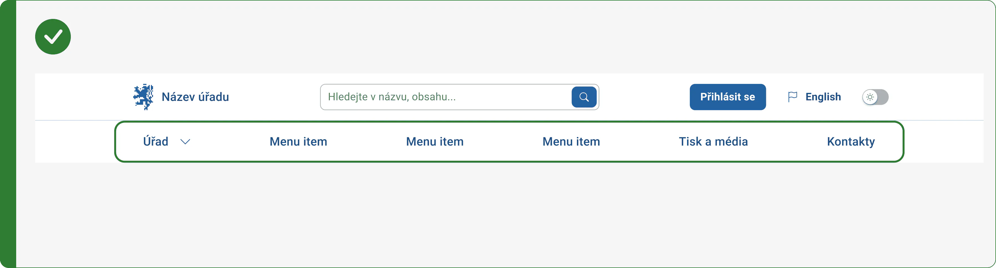
Task: Submit search with the magnifier icon
Action: click(x=584, y=97)
